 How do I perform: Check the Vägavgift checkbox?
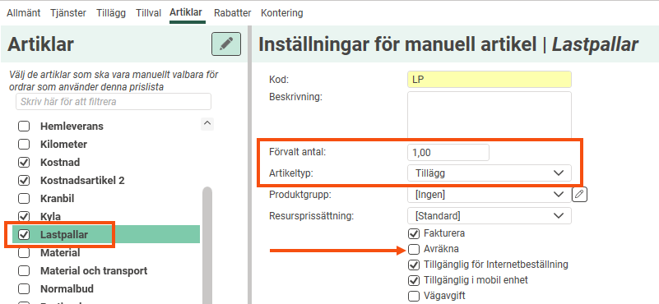pos(414,296)
